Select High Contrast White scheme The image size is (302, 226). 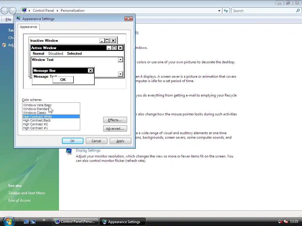pyautogui.click(x=51, y=117)
